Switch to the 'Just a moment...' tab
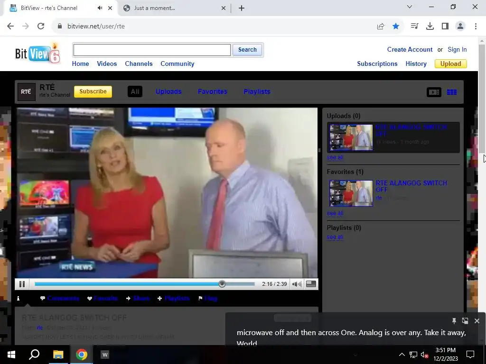This screenshot has height=364, width=486. (x=174, y=8)
